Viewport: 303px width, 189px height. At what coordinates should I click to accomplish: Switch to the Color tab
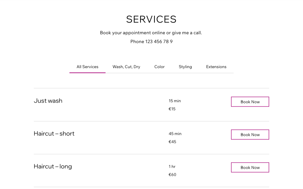[x=159, y=67]
